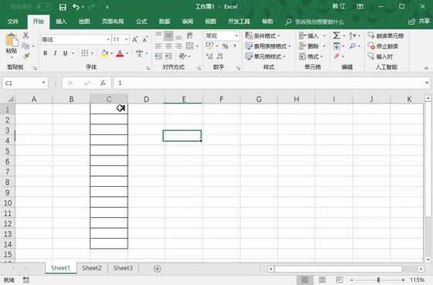Image resolution: width=433 pixels, height=285 pixels.
Task: Click the 条件格式 button
Action: 263,36
